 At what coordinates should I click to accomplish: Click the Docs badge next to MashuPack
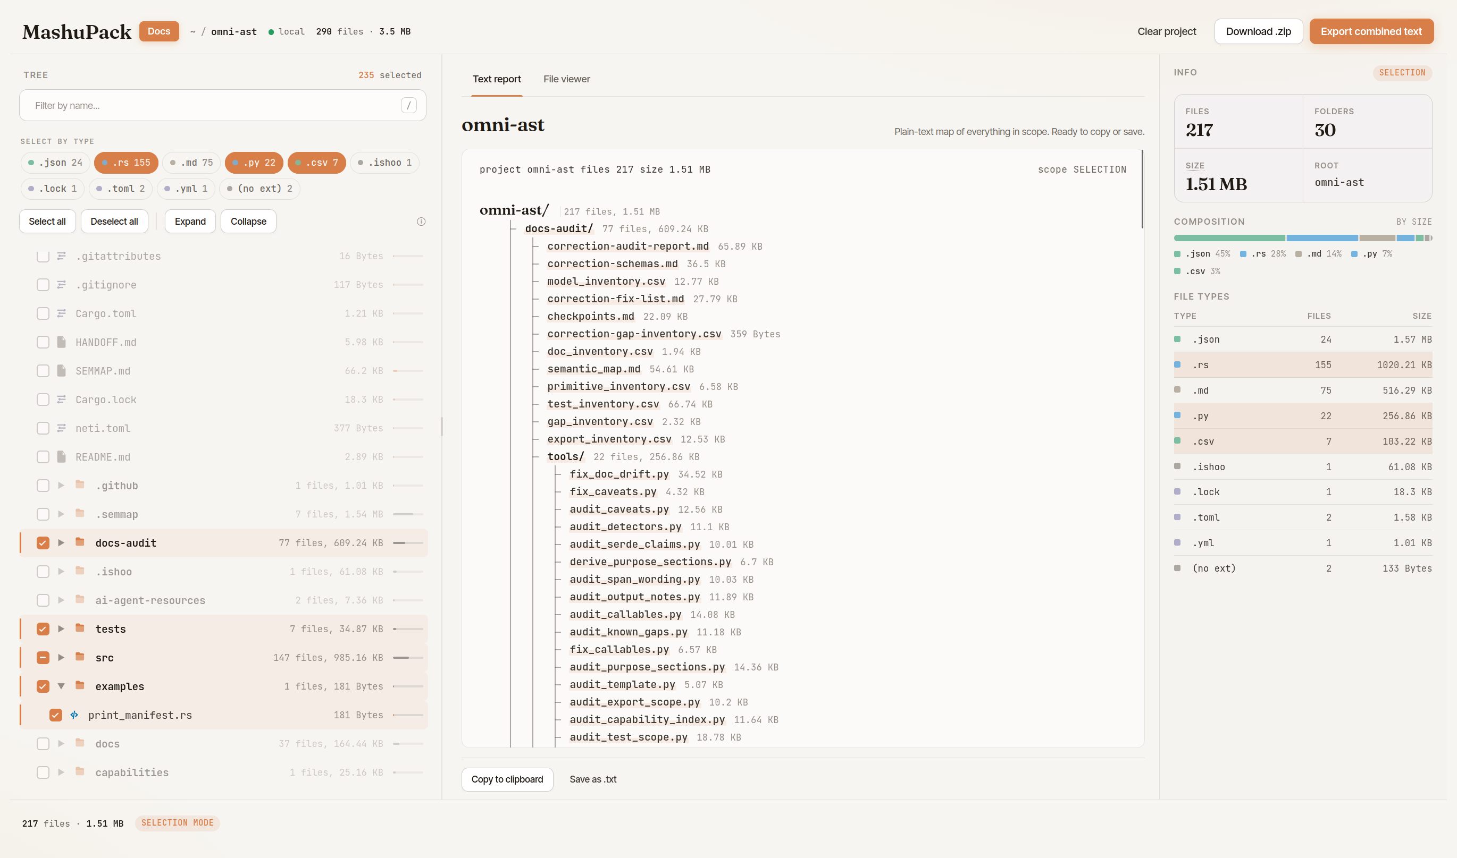coord(158,31)
